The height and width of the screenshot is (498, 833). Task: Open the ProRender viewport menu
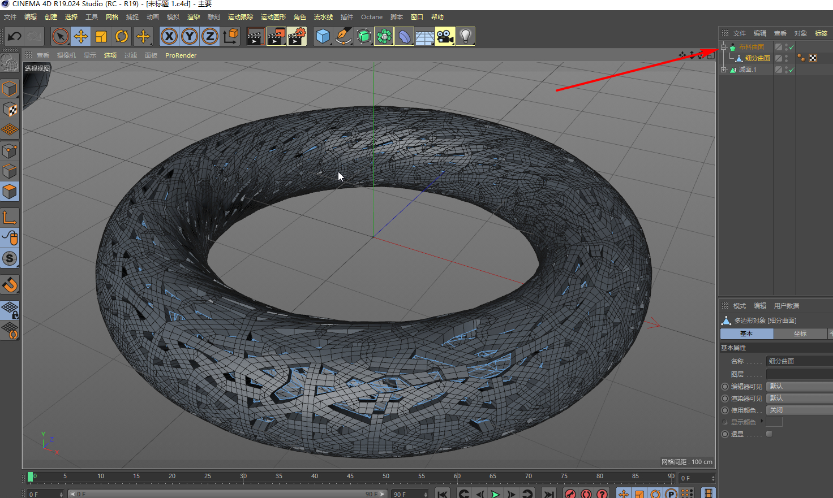[x=181, y=55]
